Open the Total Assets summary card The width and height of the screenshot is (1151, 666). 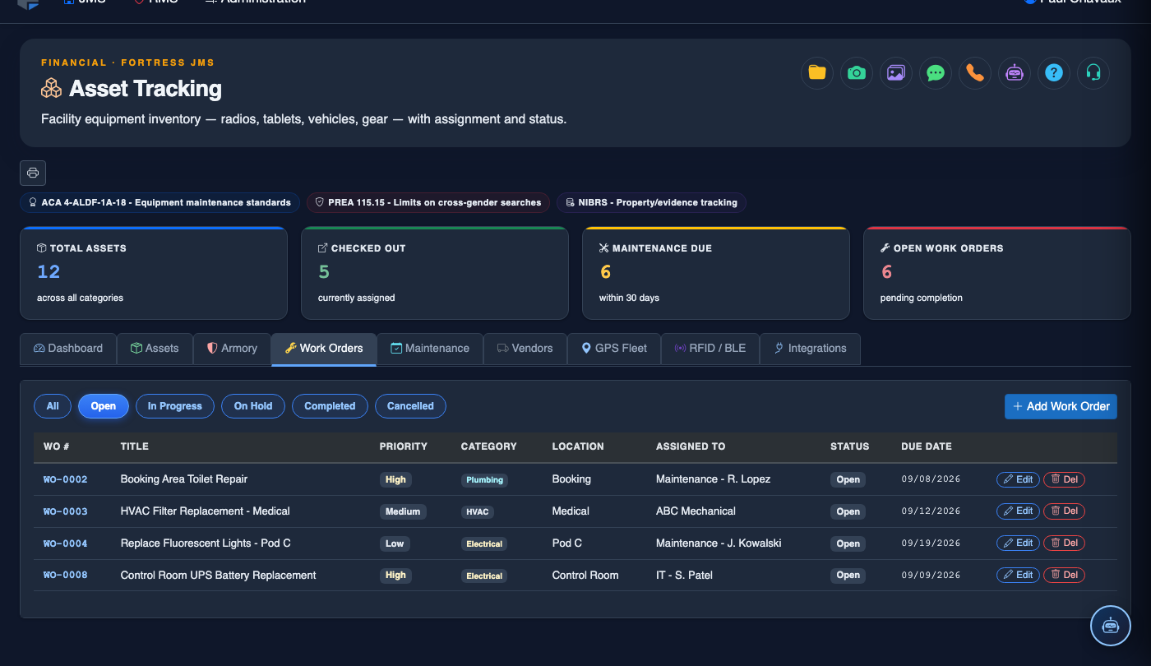pos(154,273)
